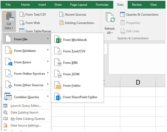167x132 pixels.
Task: Open the Get Data dropdown arrow
Action: pos(12,28)
